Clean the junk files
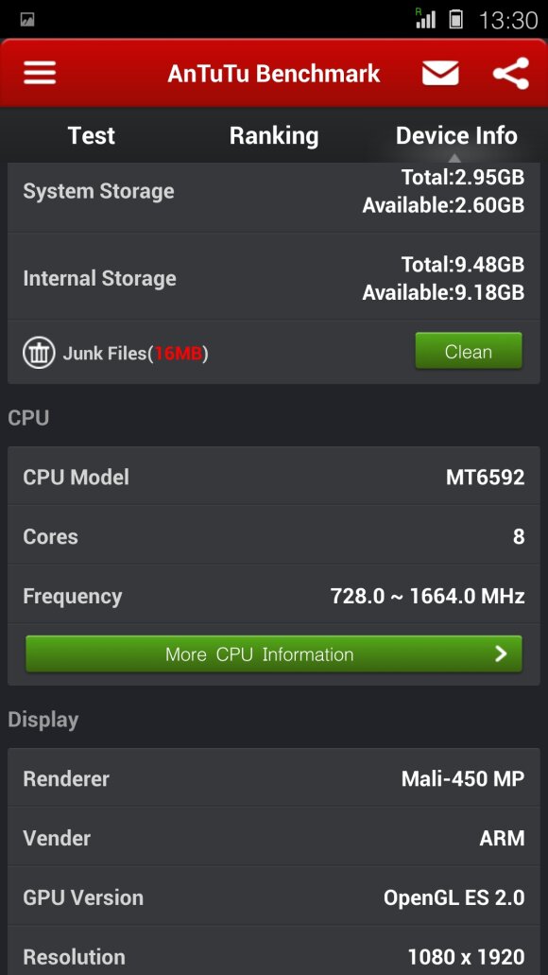The image size is (548, 975). point(469,352)
